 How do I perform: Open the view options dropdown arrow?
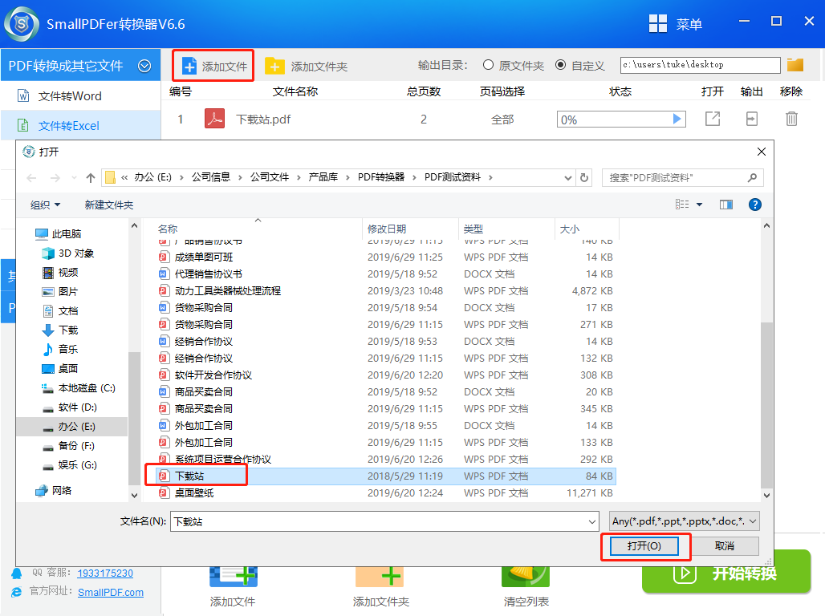pyautogui.click(x=699, y=205)
